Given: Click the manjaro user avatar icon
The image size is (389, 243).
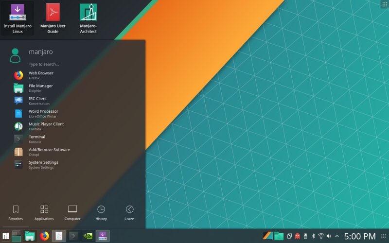Looking at the screenshot, I should coord(15,55).
